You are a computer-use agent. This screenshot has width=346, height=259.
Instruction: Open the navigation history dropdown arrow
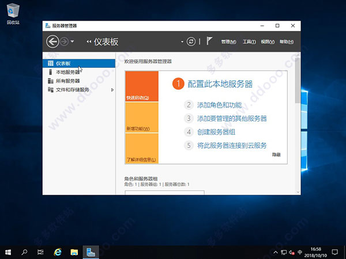click(72, 41)
